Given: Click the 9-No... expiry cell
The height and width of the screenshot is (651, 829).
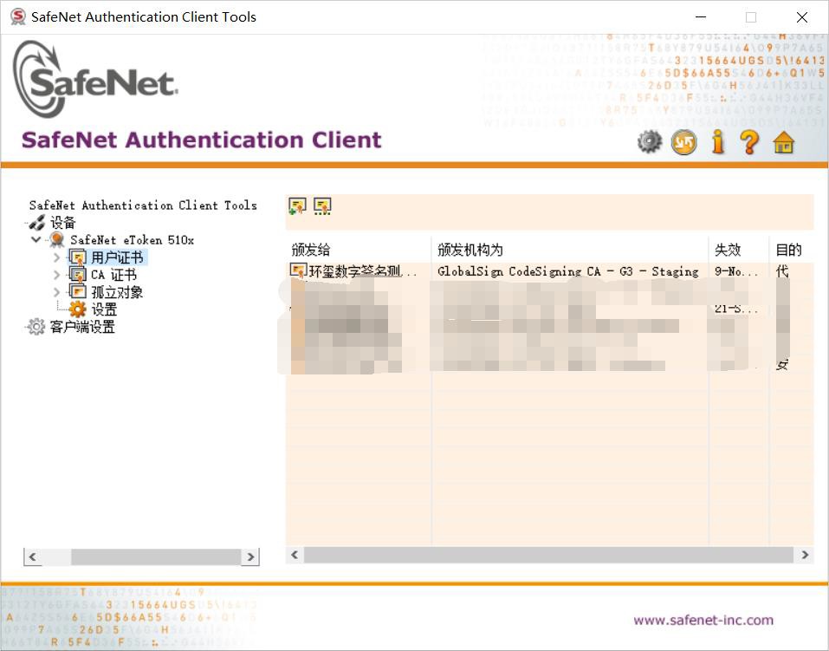Looking at the screenshot, I should click(x=736, y=271).
